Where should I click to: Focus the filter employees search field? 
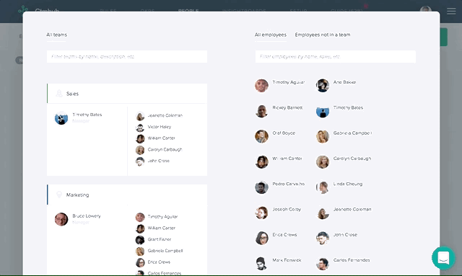[336, 56]
